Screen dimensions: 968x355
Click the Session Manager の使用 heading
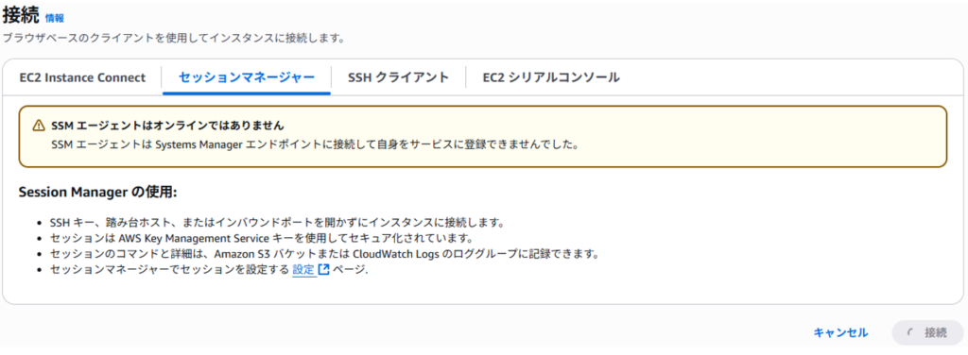pos(98,193)
